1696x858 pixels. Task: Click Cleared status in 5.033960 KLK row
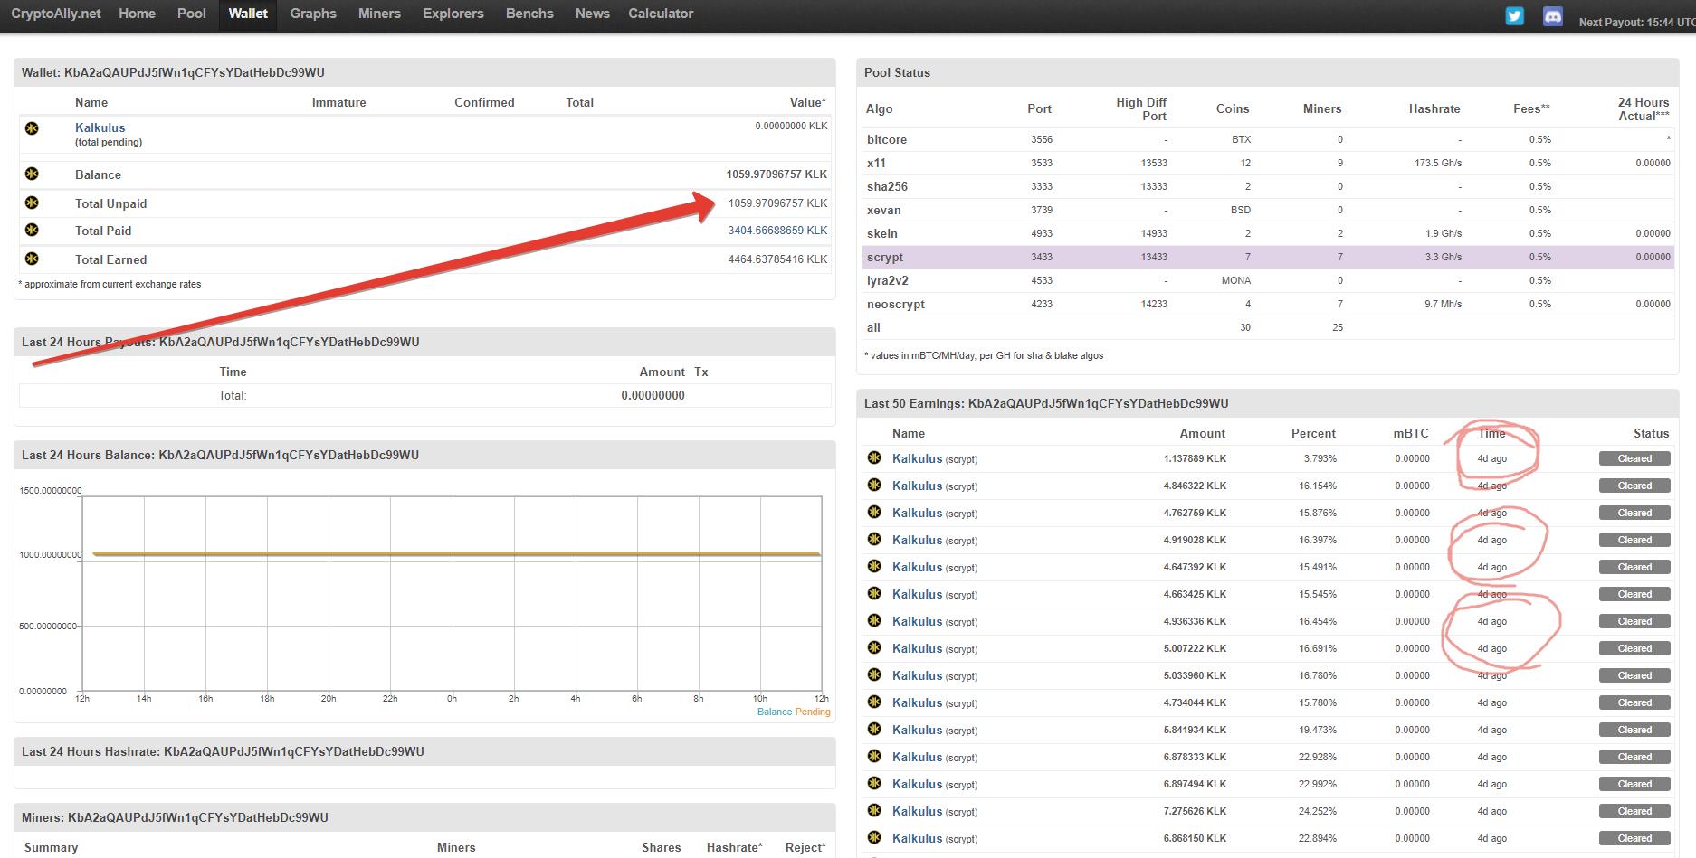(x=1634, y=675)
